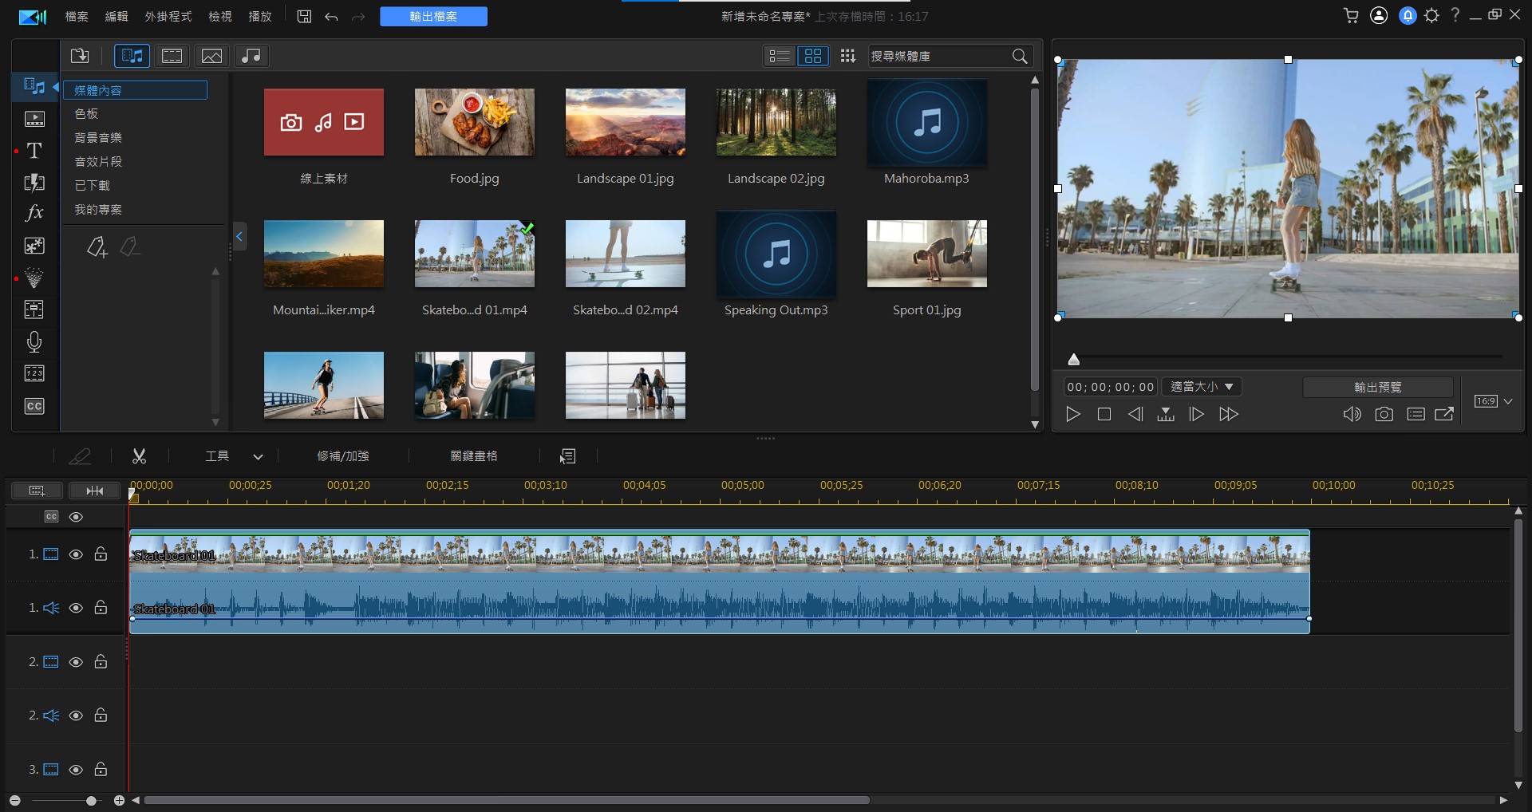Open the subtitle room CC icon

pos(34,406)
